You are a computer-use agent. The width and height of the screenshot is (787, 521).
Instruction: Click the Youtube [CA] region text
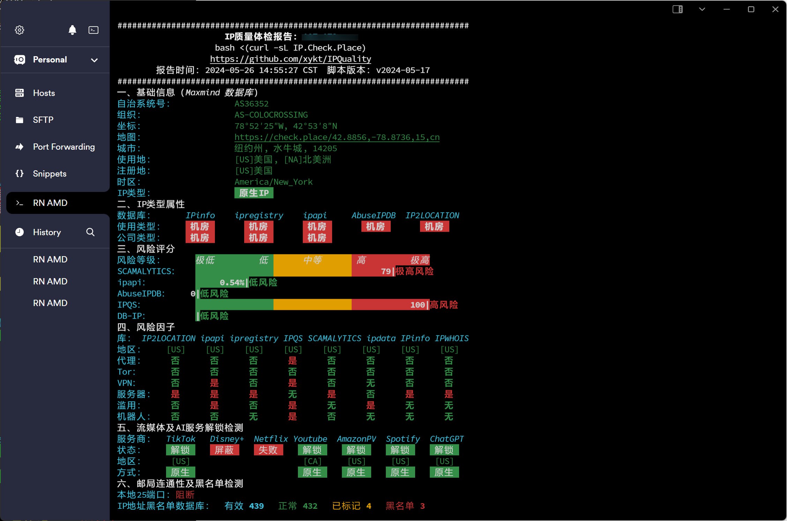click(313, 461)
